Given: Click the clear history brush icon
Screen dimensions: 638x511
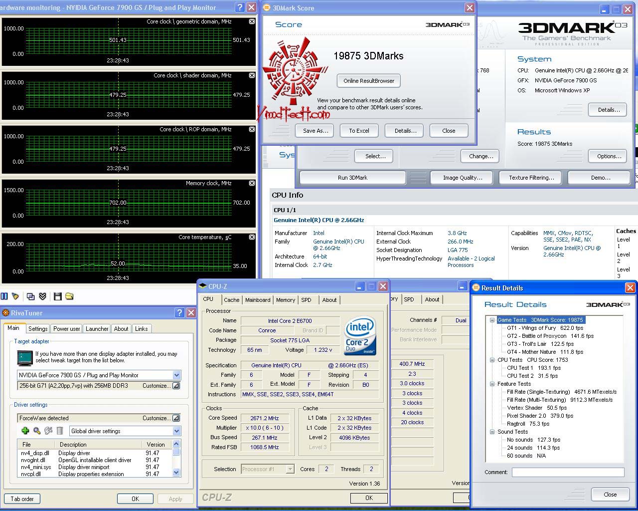Looking at the screenshot, I should point(15,296).
